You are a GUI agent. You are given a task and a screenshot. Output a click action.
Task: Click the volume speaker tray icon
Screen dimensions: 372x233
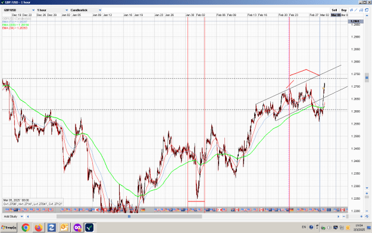329,228
